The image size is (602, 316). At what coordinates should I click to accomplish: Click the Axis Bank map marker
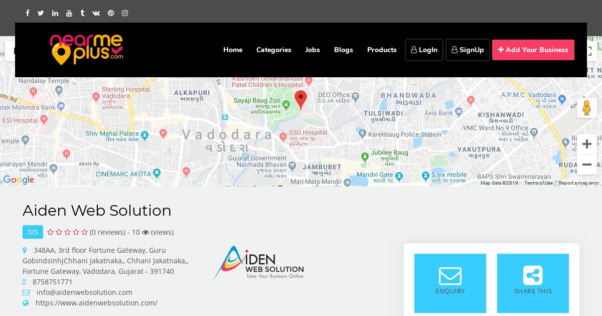click(x=460, y=112)
